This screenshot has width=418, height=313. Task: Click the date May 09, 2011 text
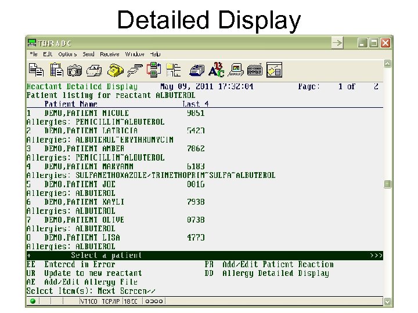tap(186, 86)
